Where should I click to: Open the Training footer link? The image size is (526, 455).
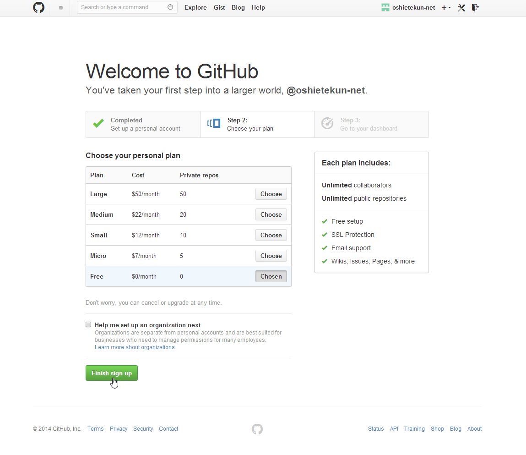(x=414, y=429)
